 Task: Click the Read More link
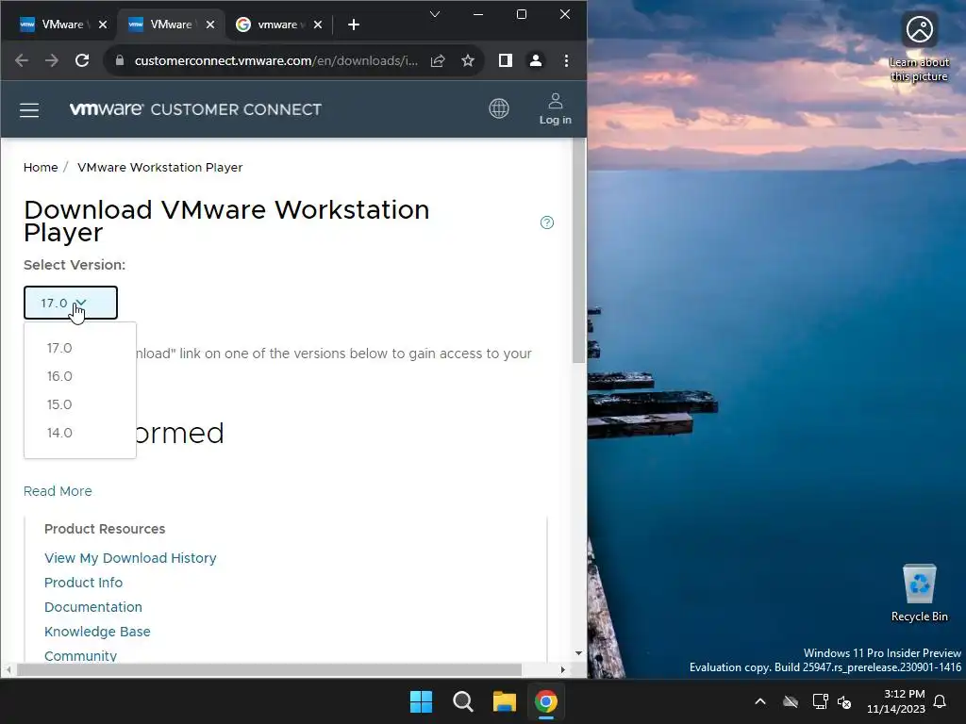coord(58,491)
